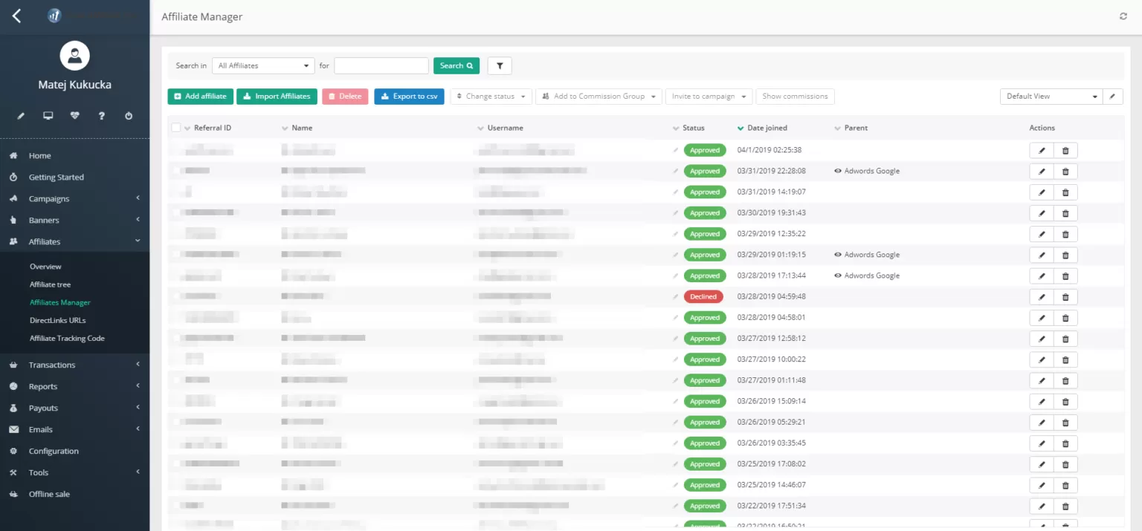Screen dimensions: 1142x531
Task: Expand the Invite to campaign dropdown
Action: [708, 96]
